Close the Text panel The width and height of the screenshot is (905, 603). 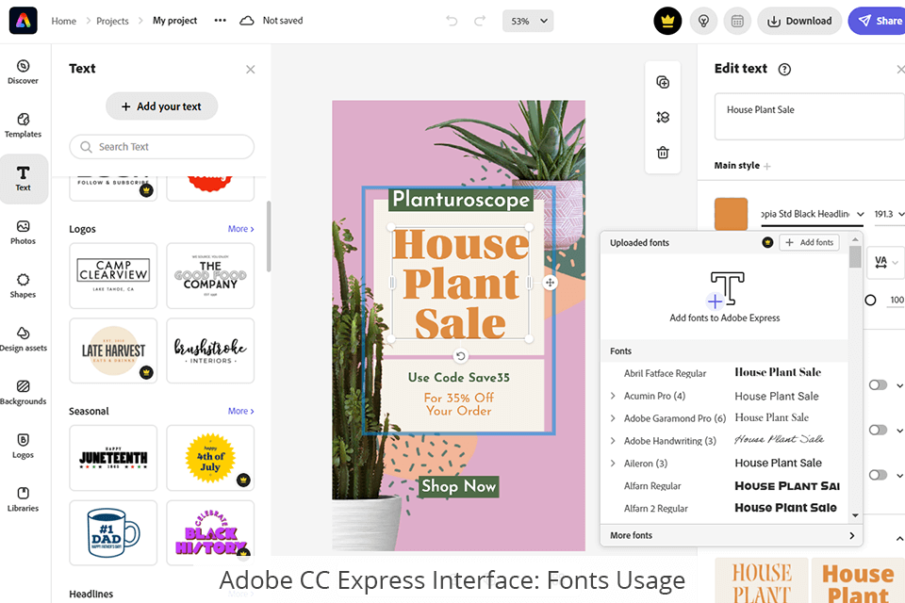point(250,69)
